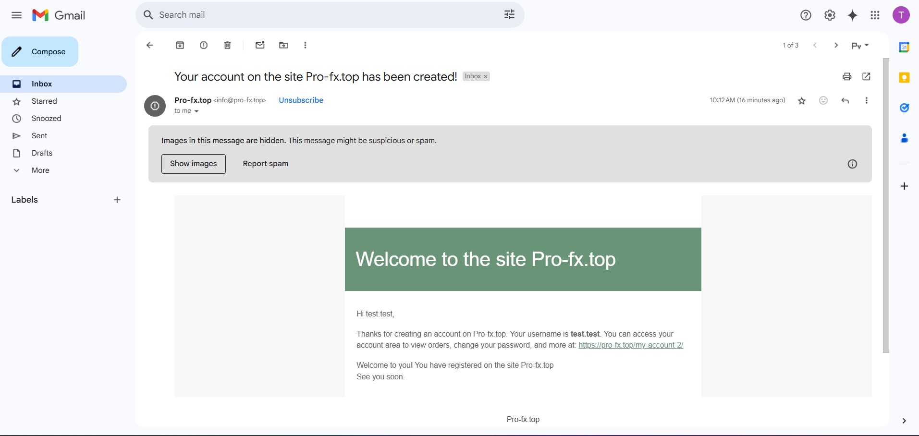Image resolution: width=919 pixels, height=436 pixels.
Task: Open the Gemini sparkle icon
Action: point(853,15)
